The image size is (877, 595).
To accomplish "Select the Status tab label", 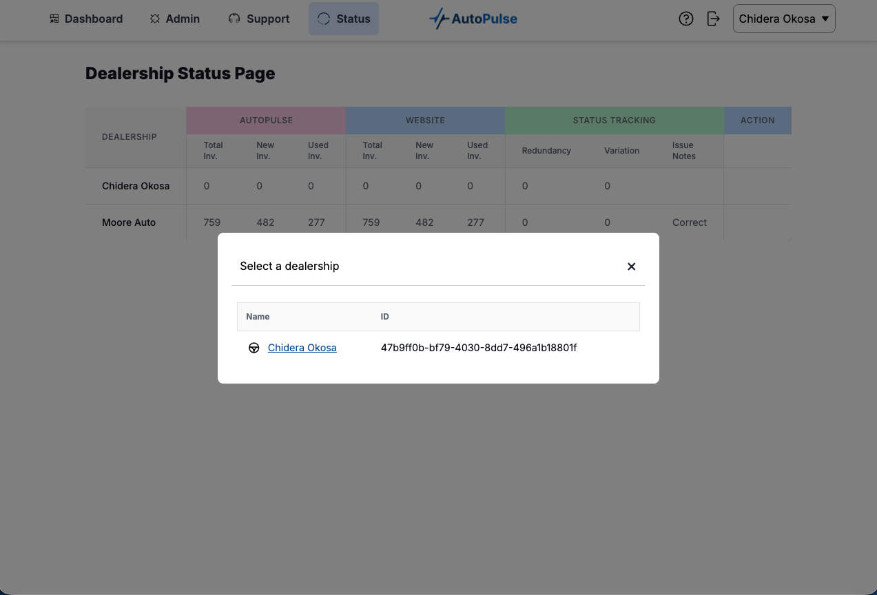I will pyautogui.click(x=353, y=19).
